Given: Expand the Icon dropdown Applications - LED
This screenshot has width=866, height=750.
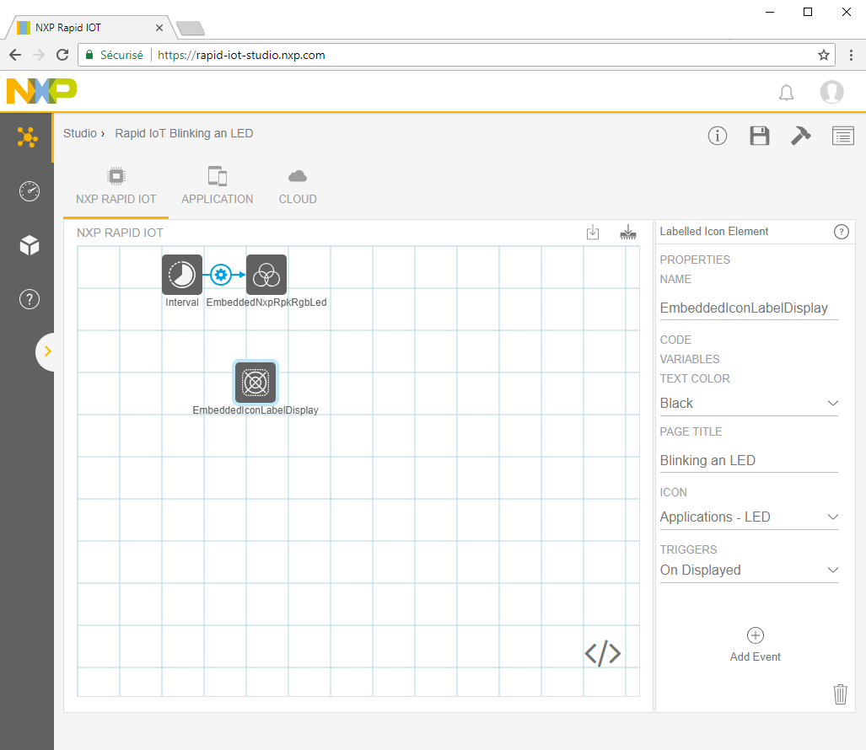Looking at the screenshot, I should (748, 517).
